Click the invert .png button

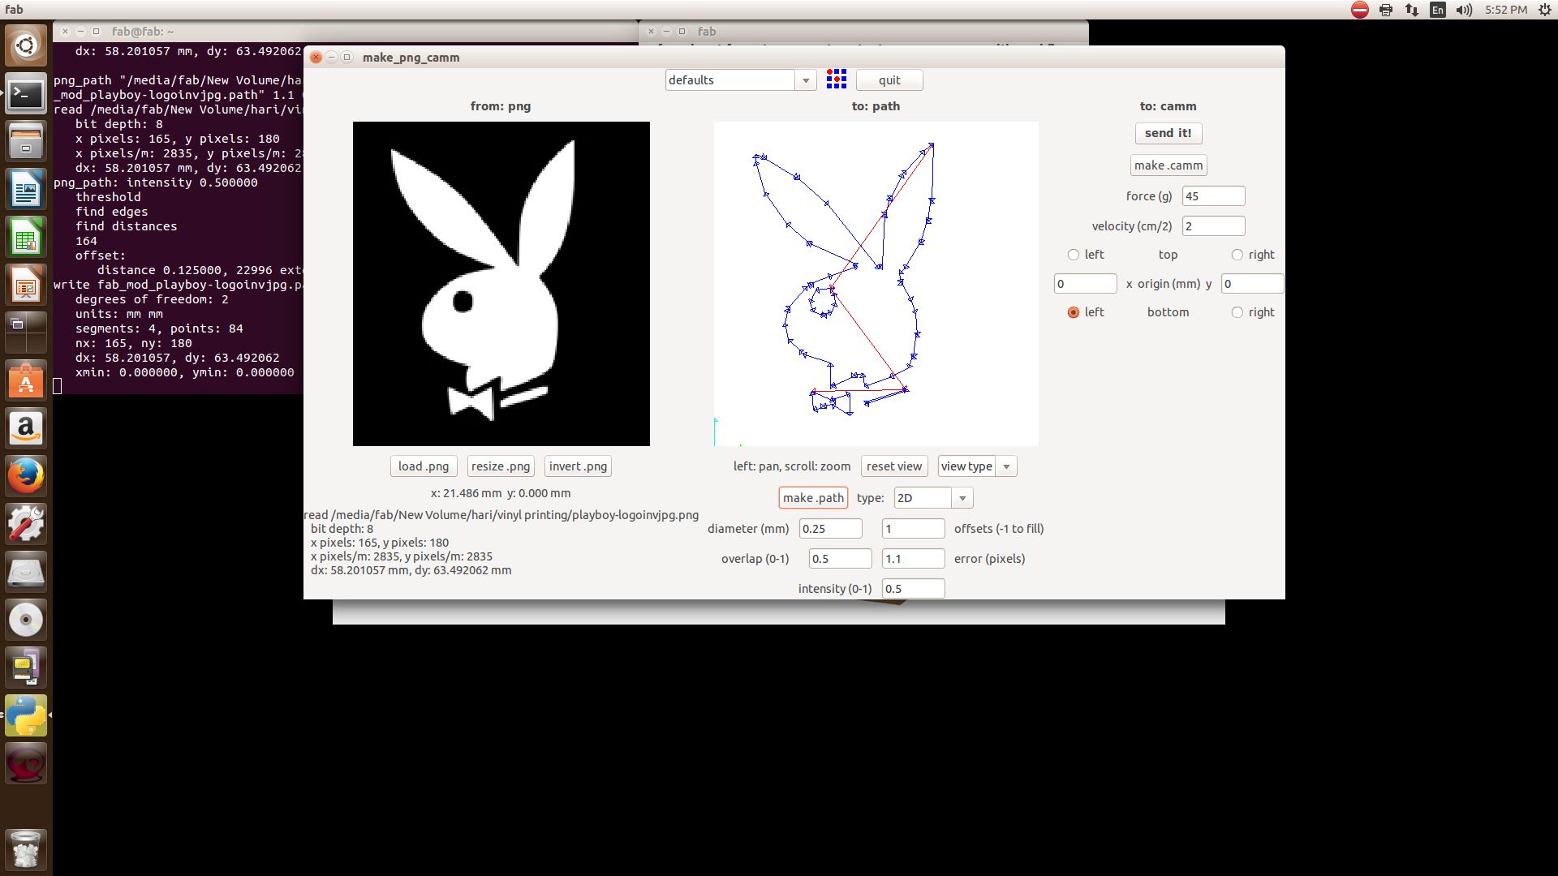[578, 466]
